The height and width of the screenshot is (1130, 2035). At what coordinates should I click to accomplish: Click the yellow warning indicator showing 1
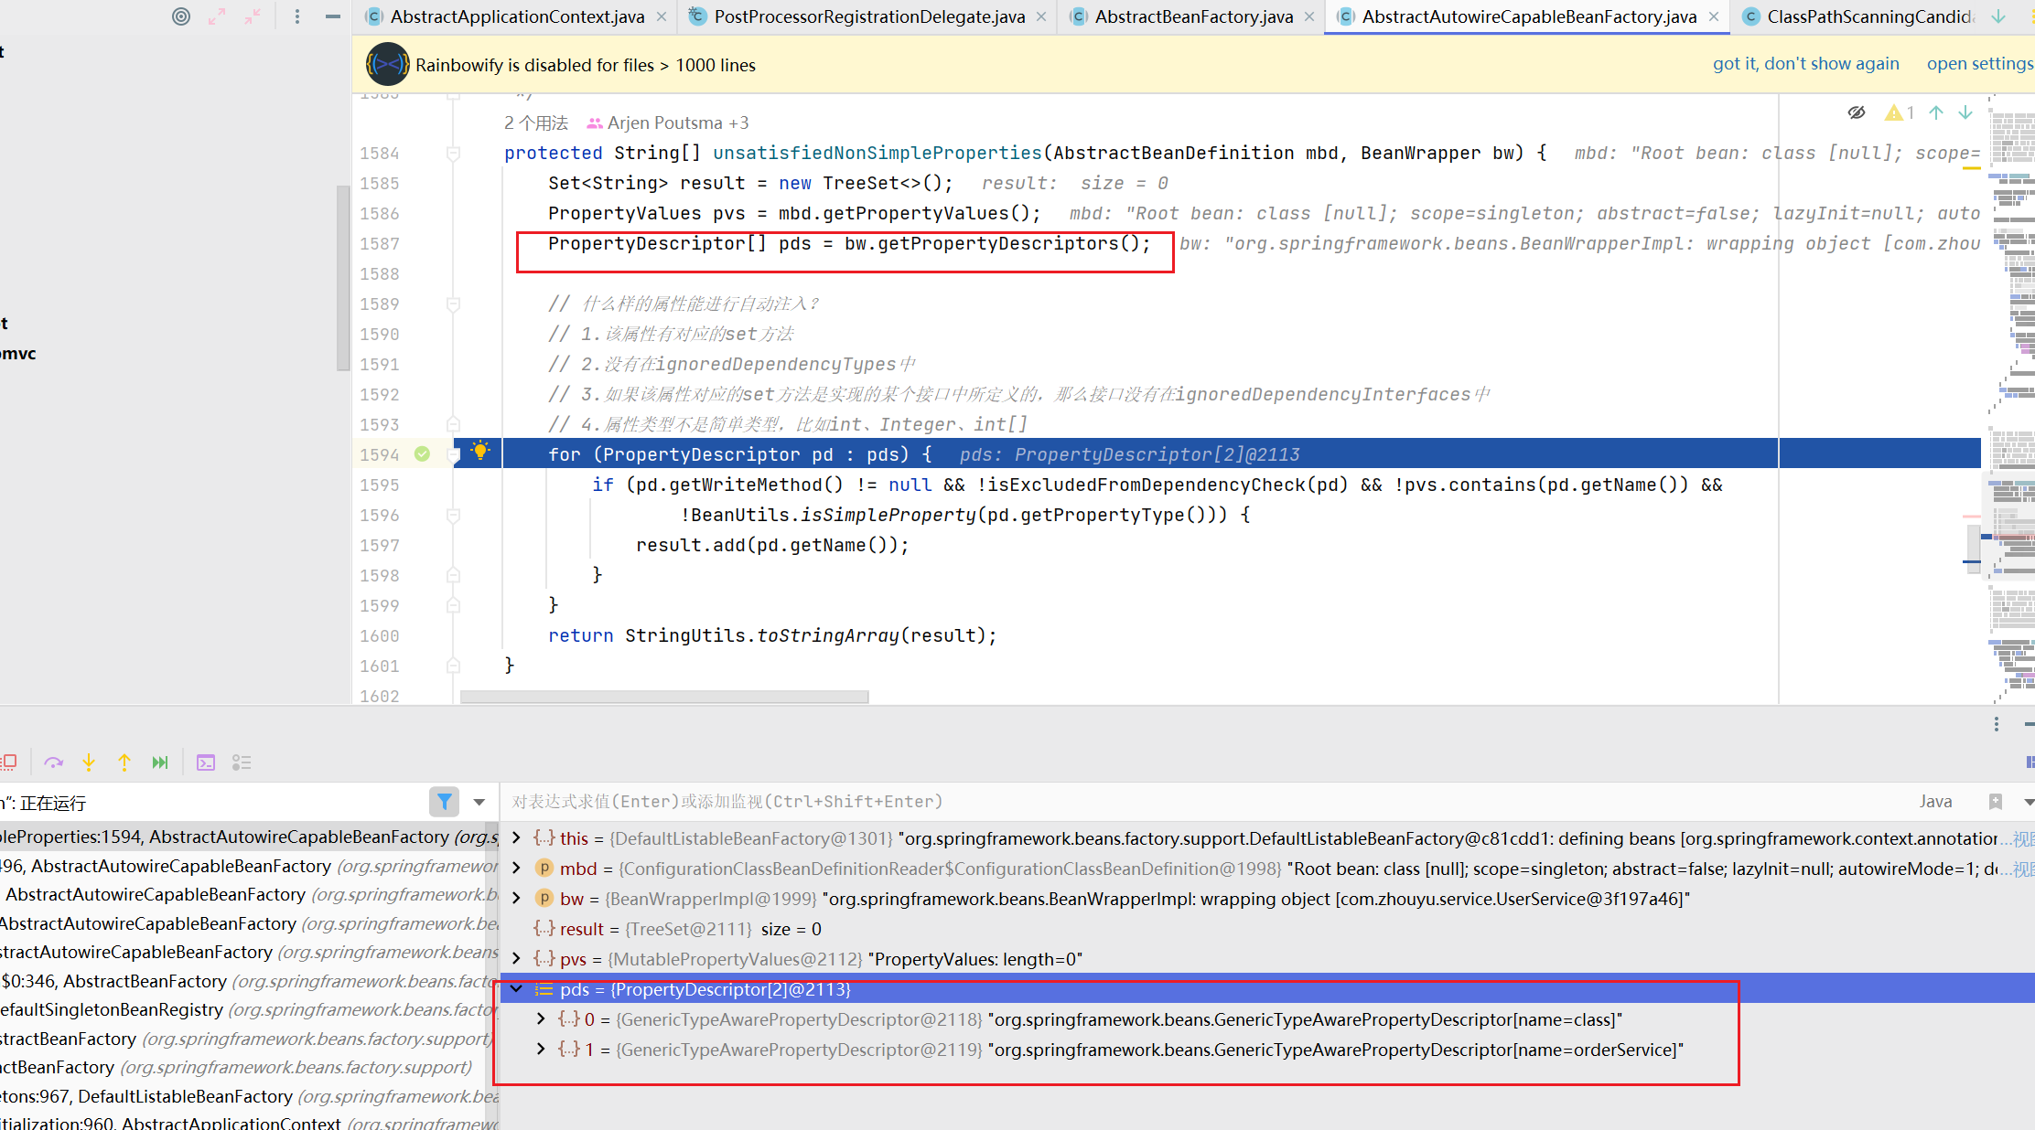pos(1900,112)
